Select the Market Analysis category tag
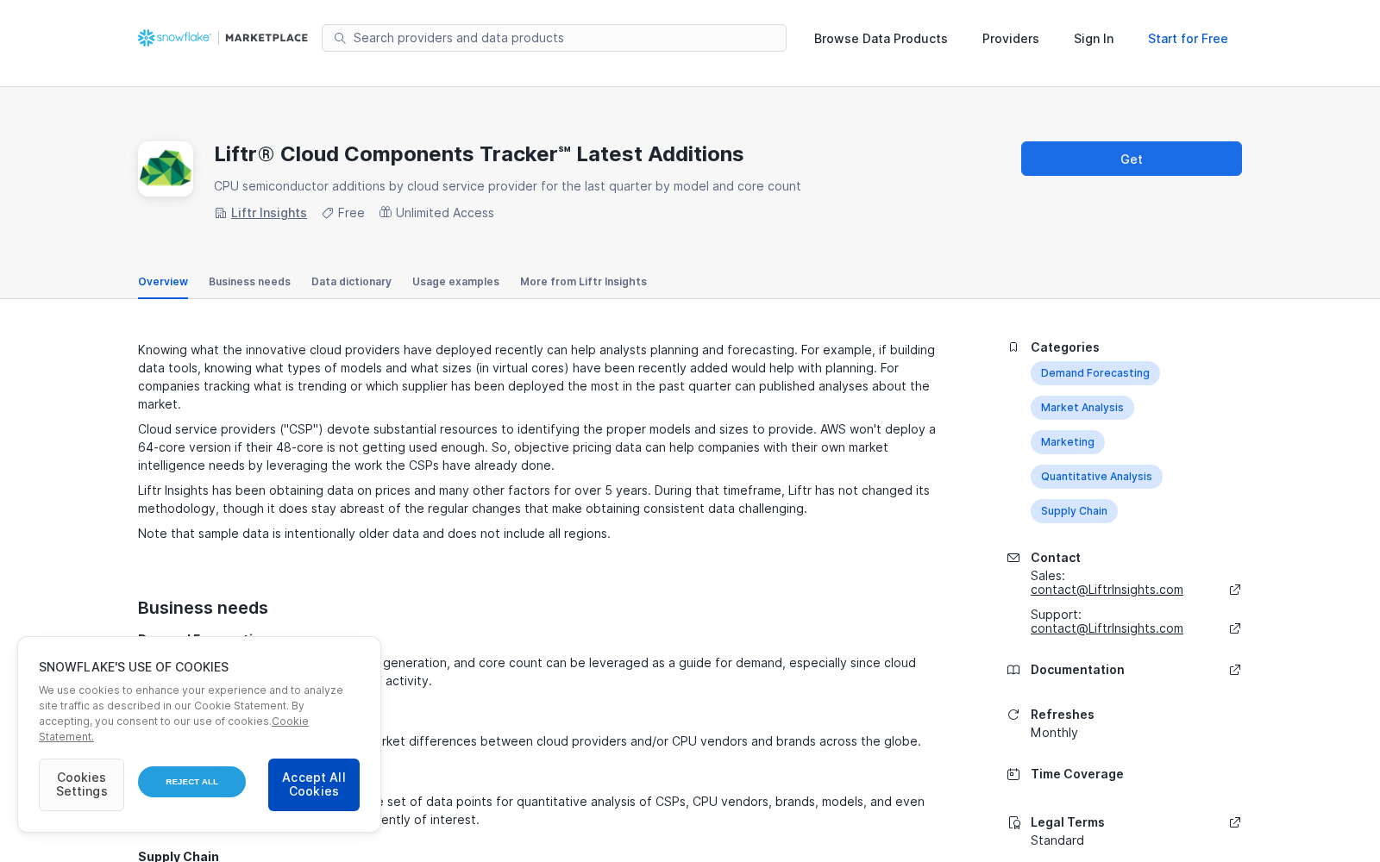The height and width of the screenshot is (862, 1380). (1082, 408)
